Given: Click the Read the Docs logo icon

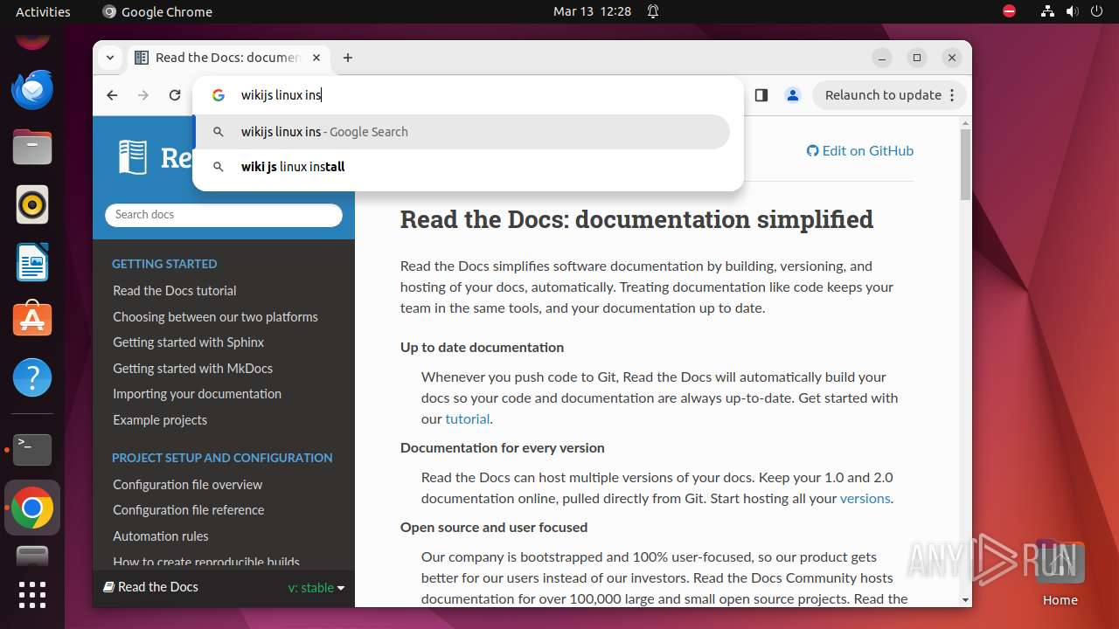Looking at the screenshot, I should tap(133, 157).
